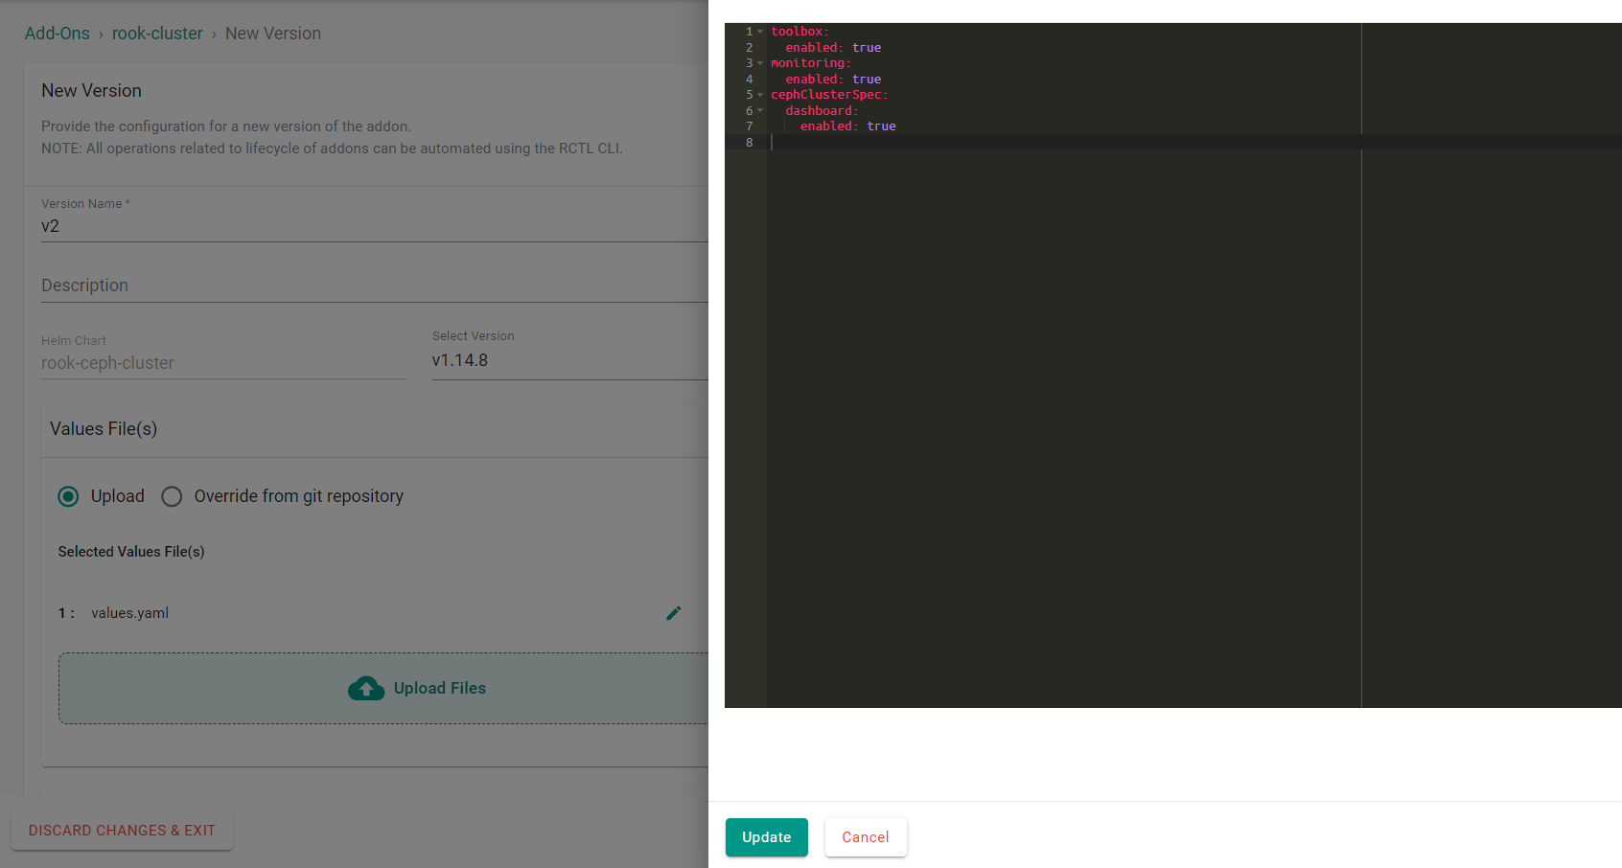Click the Description input field
The image size is (1622, 868).
pos(375,286)
